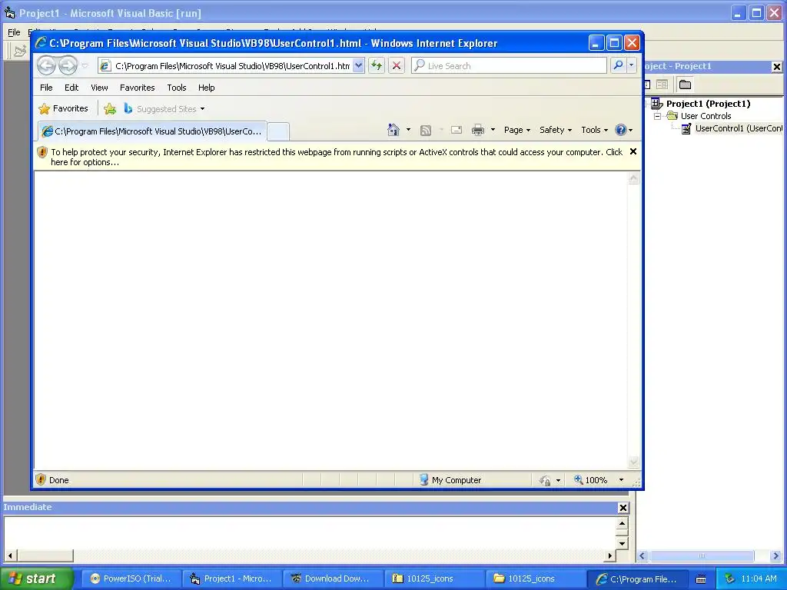Click Toggle Folders icon in Project panel
Image resolution: width=787 pixels, height=590 pixels.
tap(685, 85)
